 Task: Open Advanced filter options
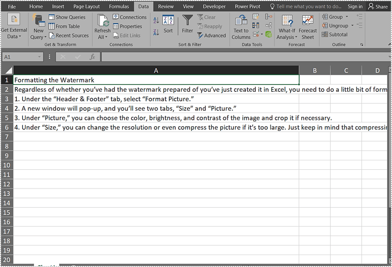(211, 36)
